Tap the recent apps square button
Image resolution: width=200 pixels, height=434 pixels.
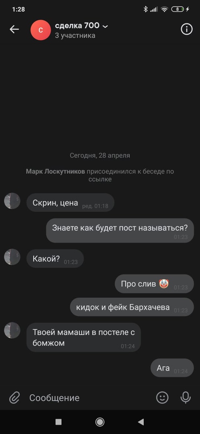(x=58, y=422)
